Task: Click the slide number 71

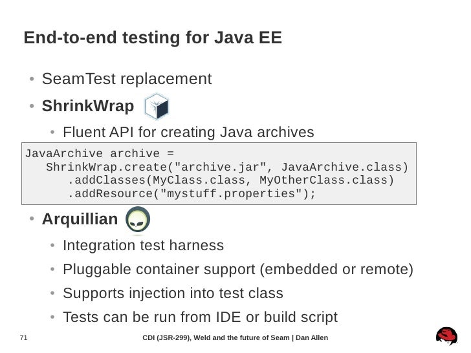Action: pos(23,337)
